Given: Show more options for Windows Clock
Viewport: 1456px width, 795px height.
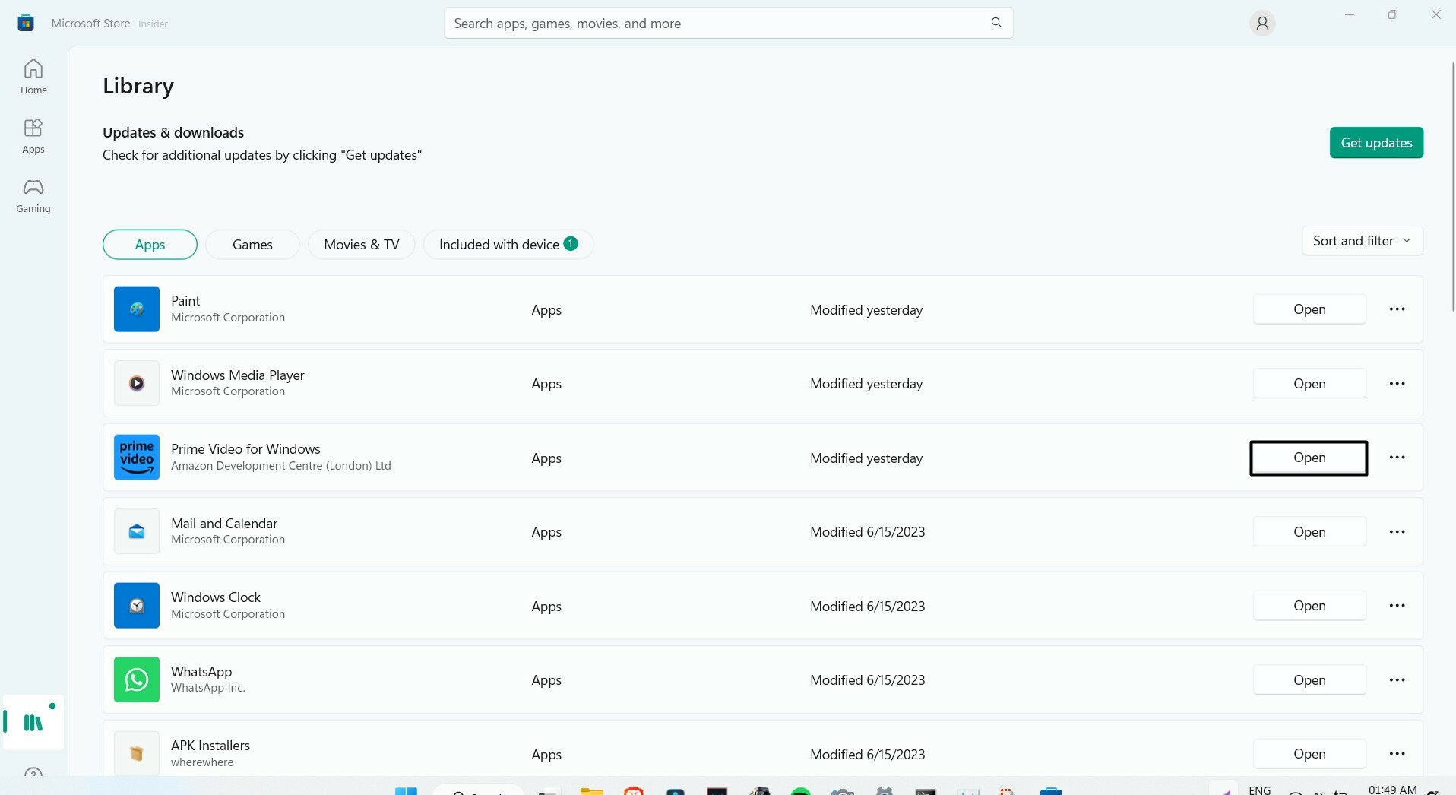Looking at the screenshot, I should 1397,606.
